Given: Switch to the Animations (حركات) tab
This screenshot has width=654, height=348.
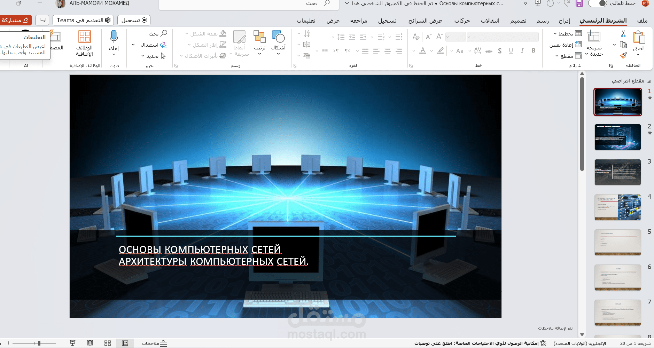Looking at the screenshot, I should tap(462, 21).
